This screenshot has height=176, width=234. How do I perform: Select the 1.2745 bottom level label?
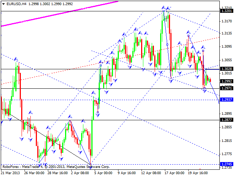pyautogui.click(x=226, y=164)
